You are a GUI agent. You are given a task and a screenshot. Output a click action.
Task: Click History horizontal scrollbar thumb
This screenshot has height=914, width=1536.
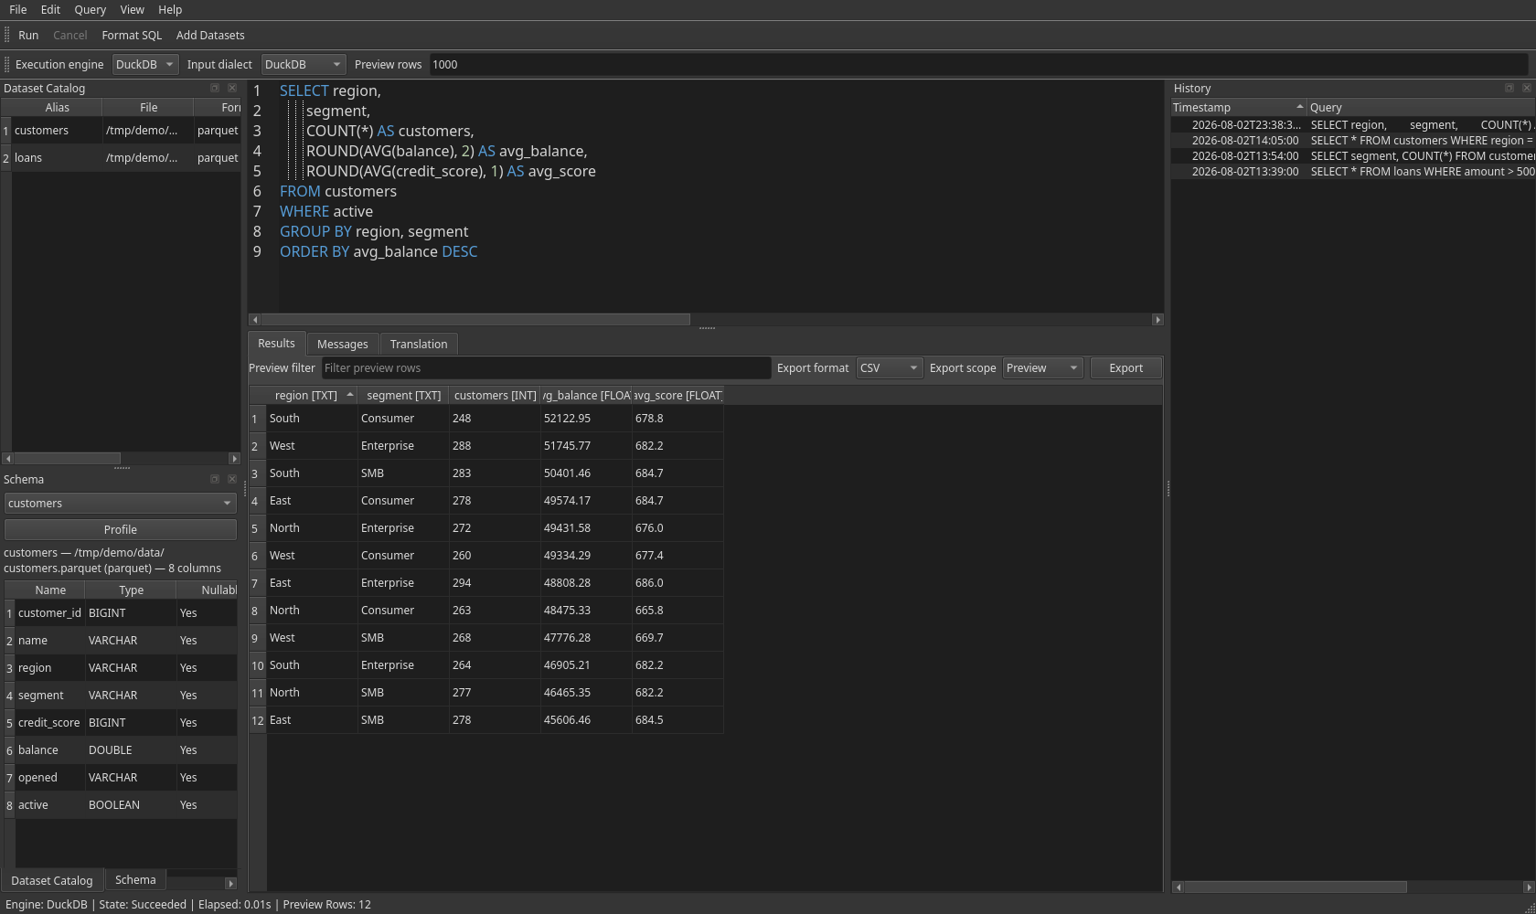click(x=1296, y=887)
